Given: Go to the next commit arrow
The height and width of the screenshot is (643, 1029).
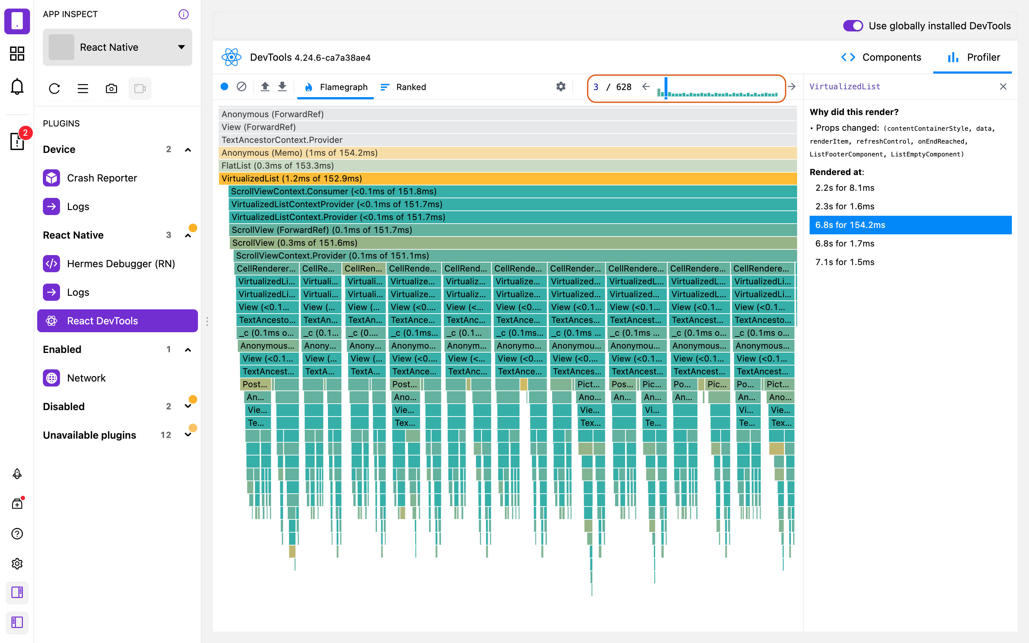Looking at the screenshot, I should 792,87.
